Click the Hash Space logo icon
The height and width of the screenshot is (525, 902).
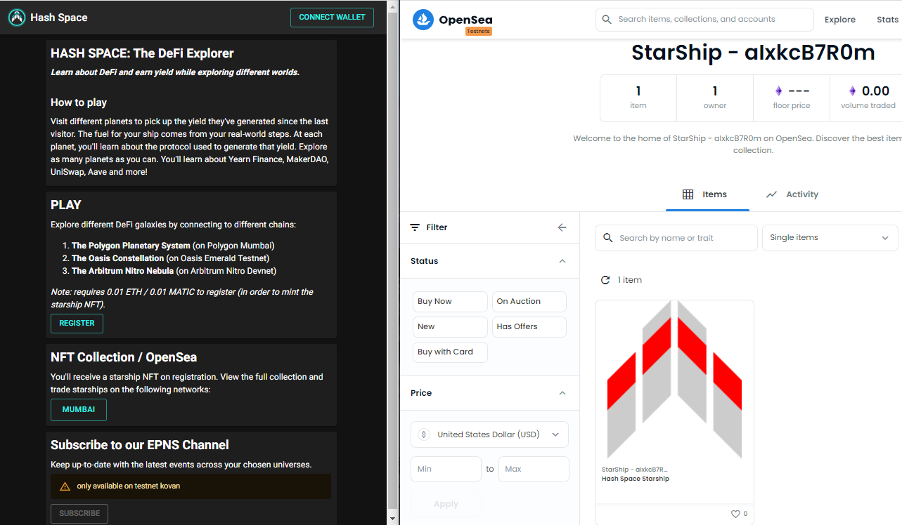tap(17, 18)
